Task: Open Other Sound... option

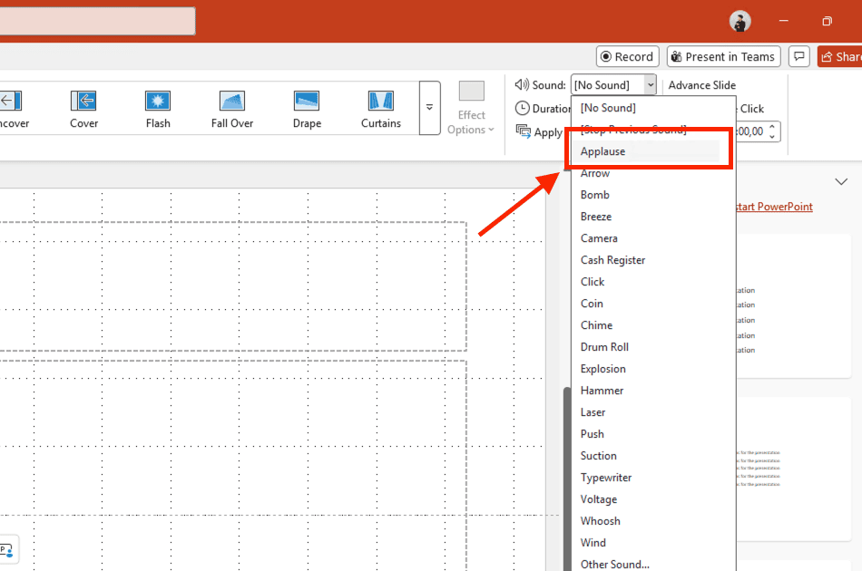Action: pos(653,564)
